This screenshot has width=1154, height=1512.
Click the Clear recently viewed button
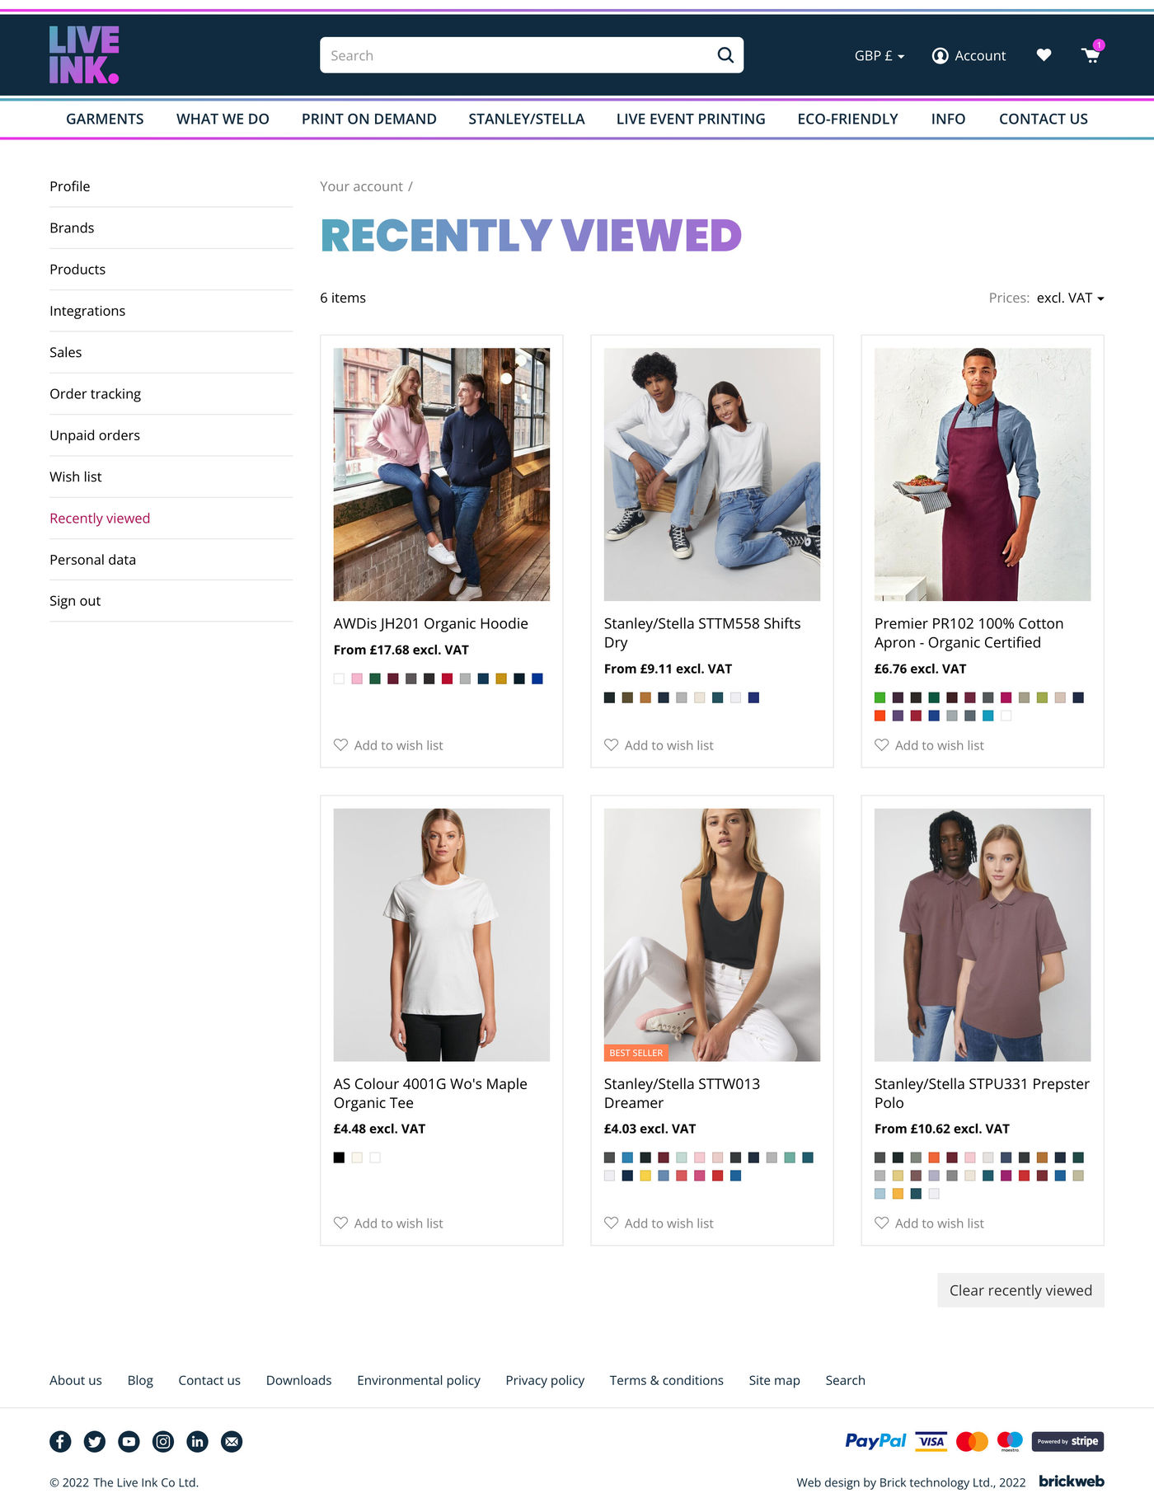[x=1020, y=1290]
